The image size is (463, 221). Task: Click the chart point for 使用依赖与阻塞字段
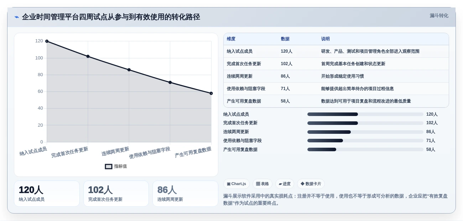[x=170, y=82]
